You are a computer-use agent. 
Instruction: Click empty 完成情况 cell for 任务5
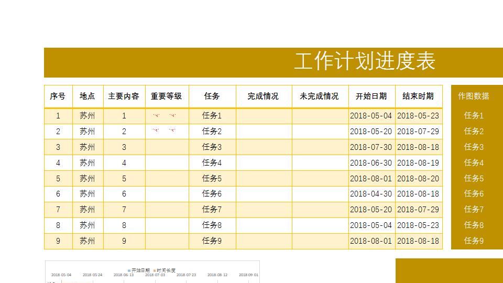[264, 178]
